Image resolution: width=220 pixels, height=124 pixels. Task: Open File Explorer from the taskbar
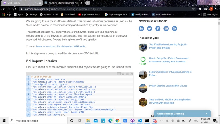(x=88, y=121)
